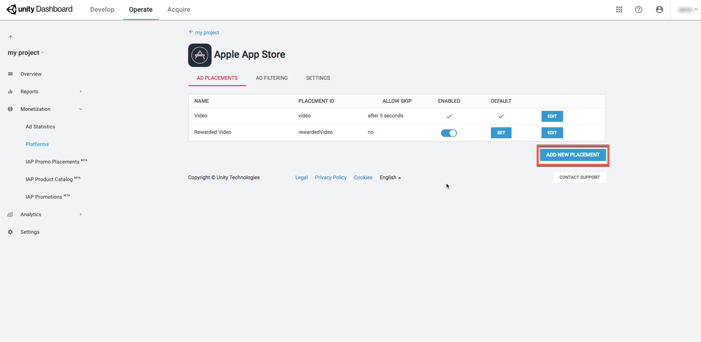Image resolution: width=701 pixels, height=342 pixels.
Task: Click the ENABLED column header
Action: coord(449,101)
